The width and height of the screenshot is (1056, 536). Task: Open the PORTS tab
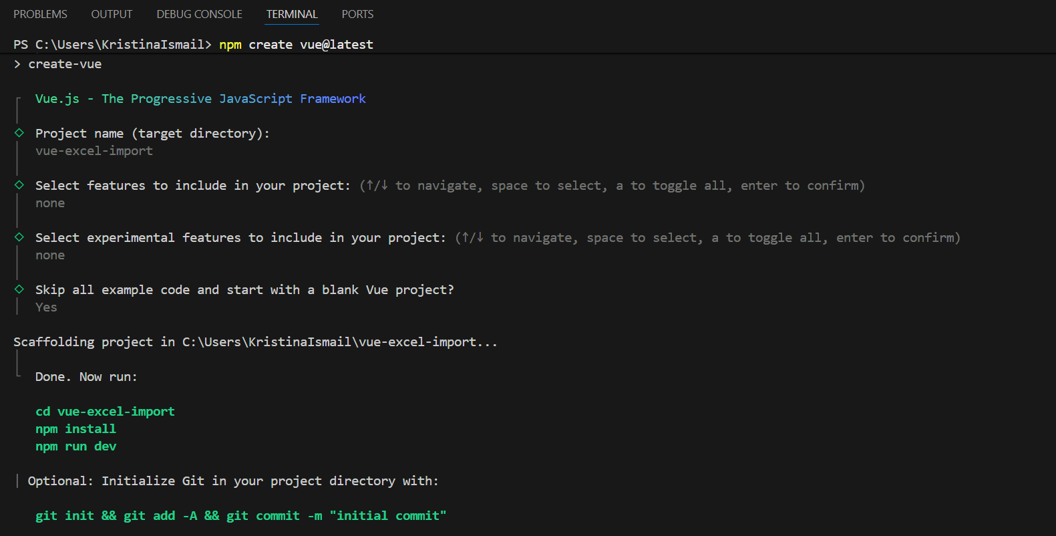357,14
